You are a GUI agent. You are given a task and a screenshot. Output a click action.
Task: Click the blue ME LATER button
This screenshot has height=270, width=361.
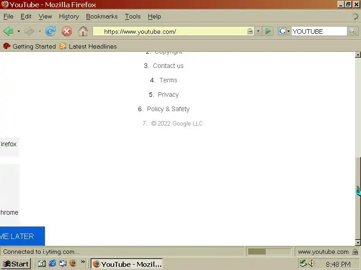click(x=22, y=236)
